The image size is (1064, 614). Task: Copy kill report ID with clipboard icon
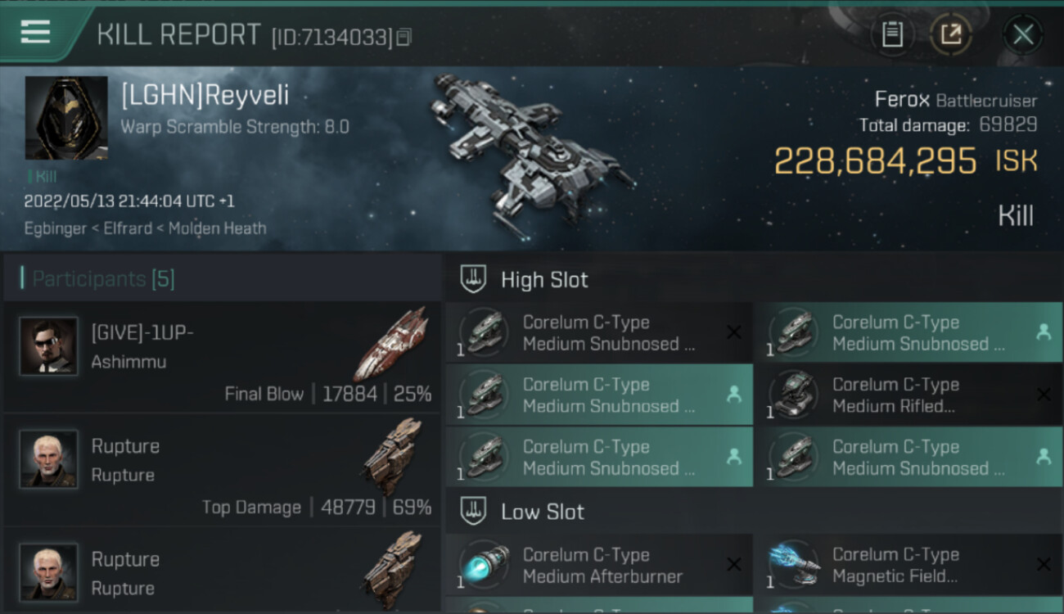click(404, 38)
